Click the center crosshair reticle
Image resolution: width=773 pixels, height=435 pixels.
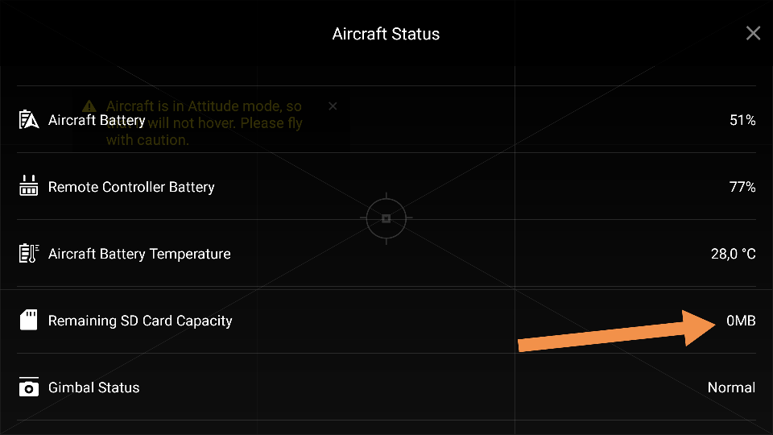click(x=386, y=218)
